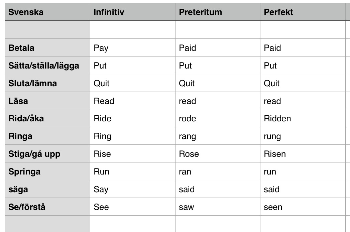Image resolution: width=350 pixels, height=232 pixels.
Task: Select the cell containing Rose
Action: tap(218, 153)
